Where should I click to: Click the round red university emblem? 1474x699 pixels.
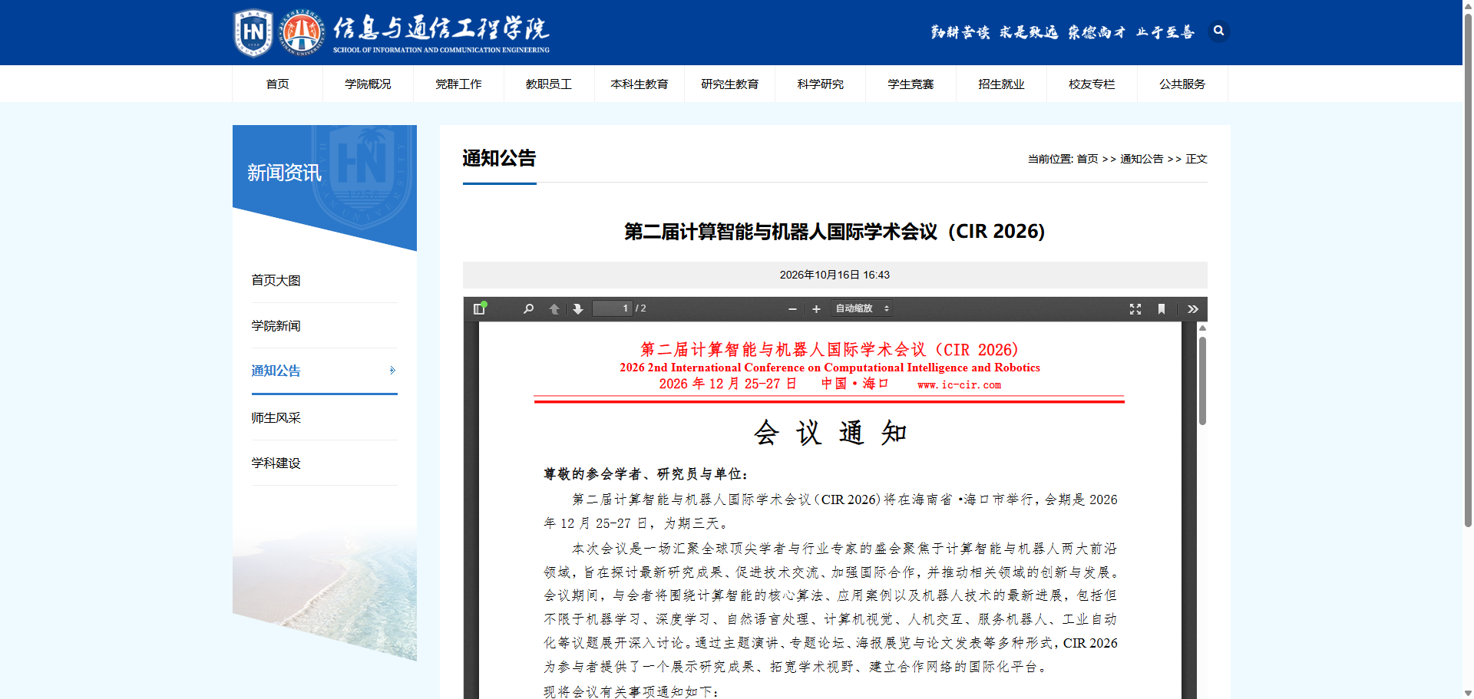pyautogui.click(x=301, y=33)
